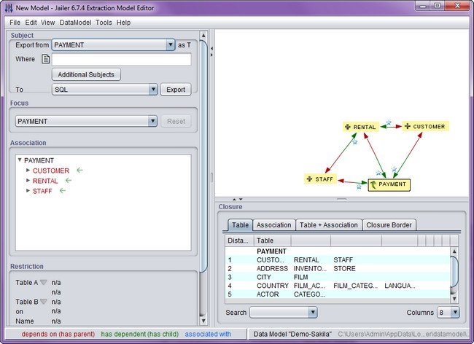Click into the Where condition field
This screenshot has height=344, width=474.
click(122, 59)
